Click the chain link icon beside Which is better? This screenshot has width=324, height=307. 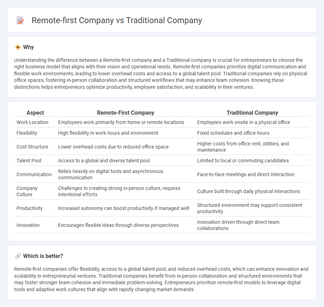click(18, 256)
